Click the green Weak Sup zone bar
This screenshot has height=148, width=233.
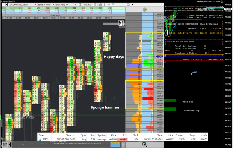pyautogui.click(x=170, y=100)
